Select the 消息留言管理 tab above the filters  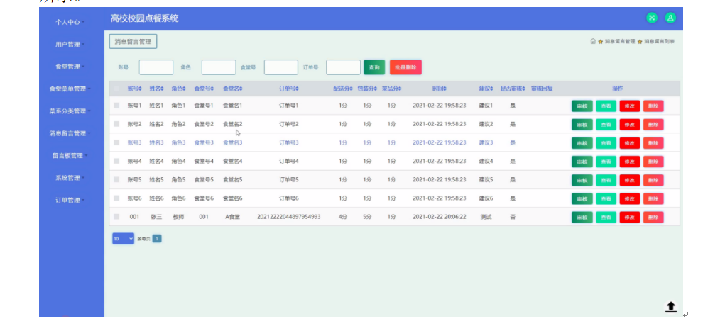point(133,41)
